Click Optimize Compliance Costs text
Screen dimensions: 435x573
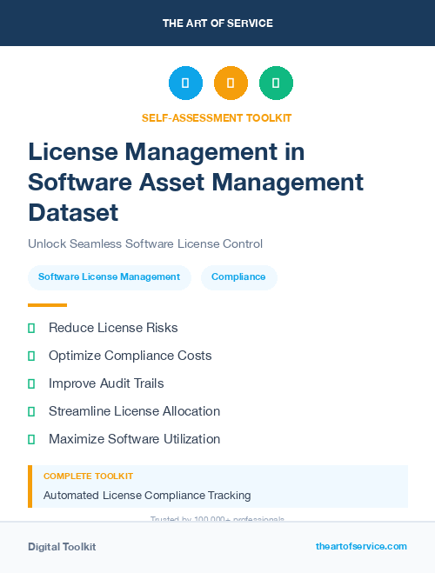click(130, 356)
